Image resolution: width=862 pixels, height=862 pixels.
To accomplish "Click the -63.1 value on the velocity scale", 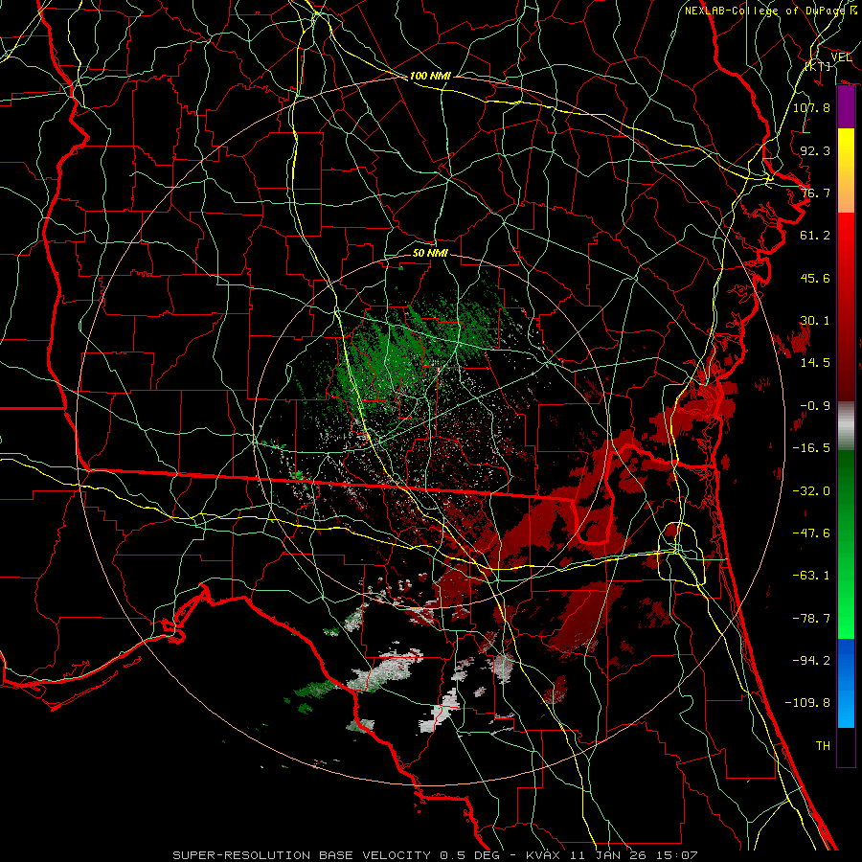I will (811, 576).
